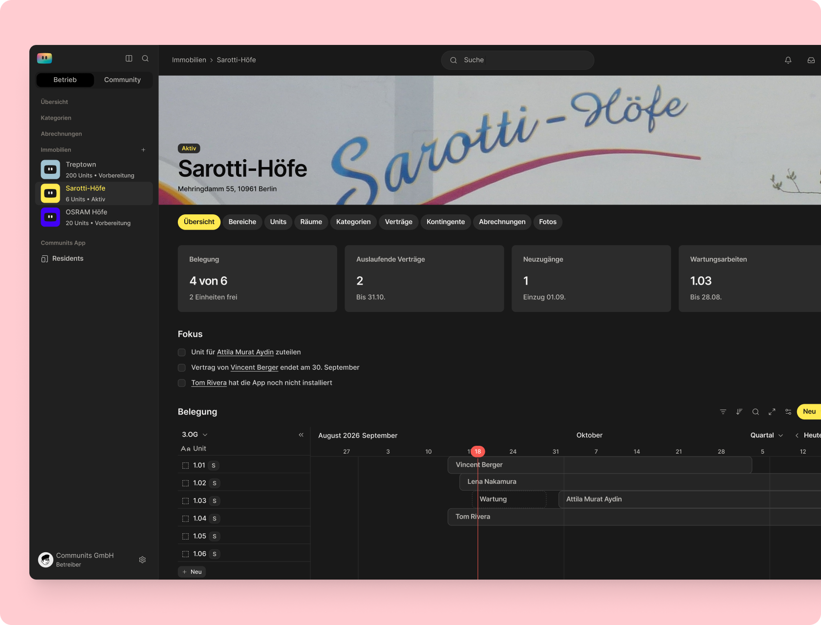
Task: Open the Bereiche tab
Action: [242, 222]
